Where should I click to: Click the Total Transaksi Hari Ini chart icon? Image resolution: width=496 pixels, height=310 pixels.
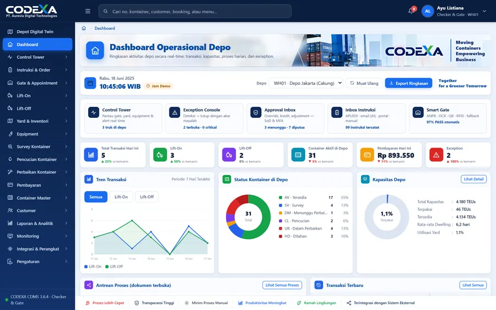pyautogui.click(x=91, y=155)
